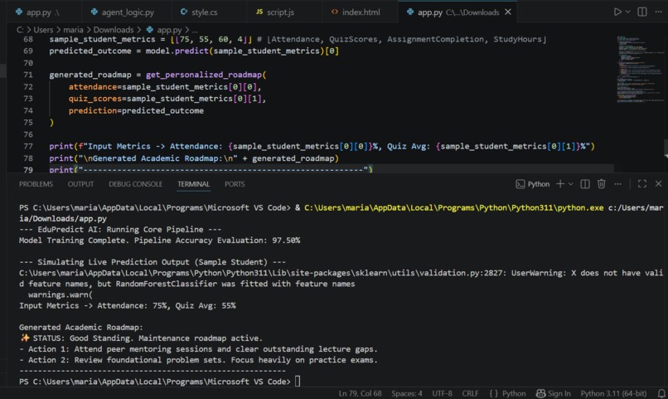
Task: Select interpreter Python 3.11 (64-bit)
Action: [613, 393]
